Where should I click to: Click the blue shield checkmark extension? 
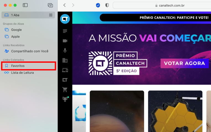(98, 5)
